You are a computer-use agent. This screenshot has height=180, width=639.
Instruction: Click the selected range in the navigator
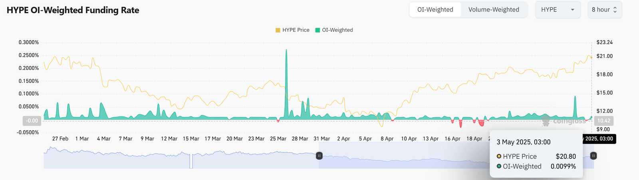click(403, 156)
